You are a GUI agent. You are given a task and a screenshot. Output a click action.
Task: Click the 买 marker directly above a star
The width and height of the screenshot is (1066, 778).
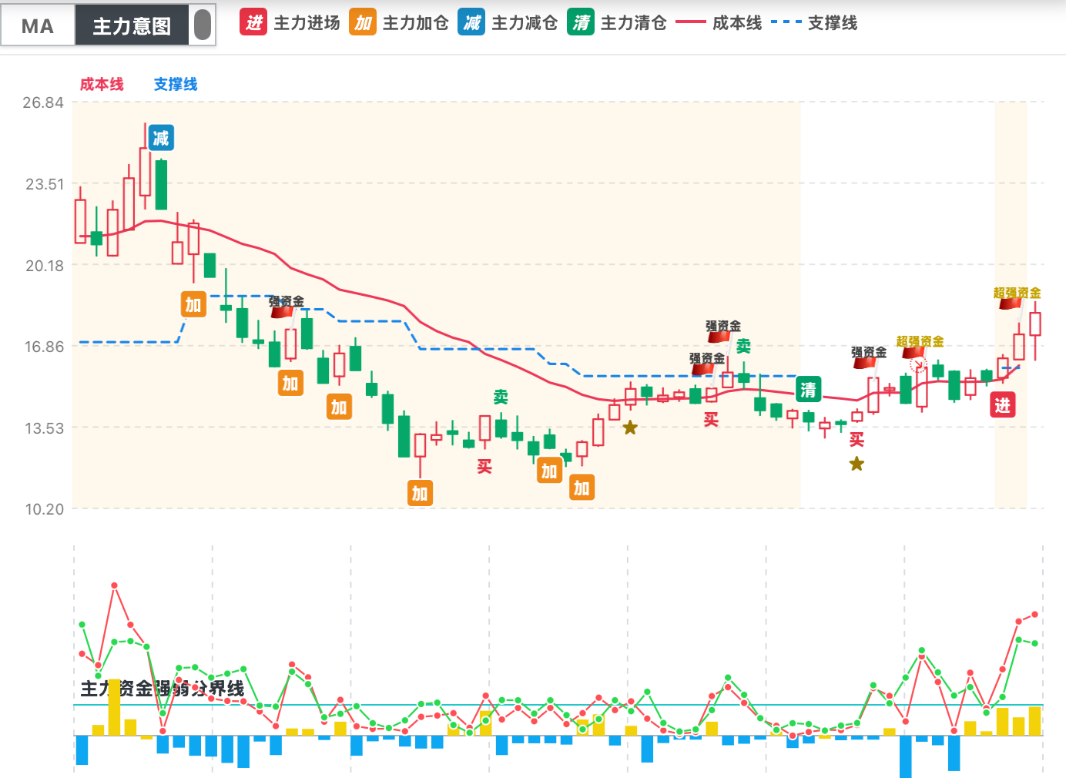[856, 440]
